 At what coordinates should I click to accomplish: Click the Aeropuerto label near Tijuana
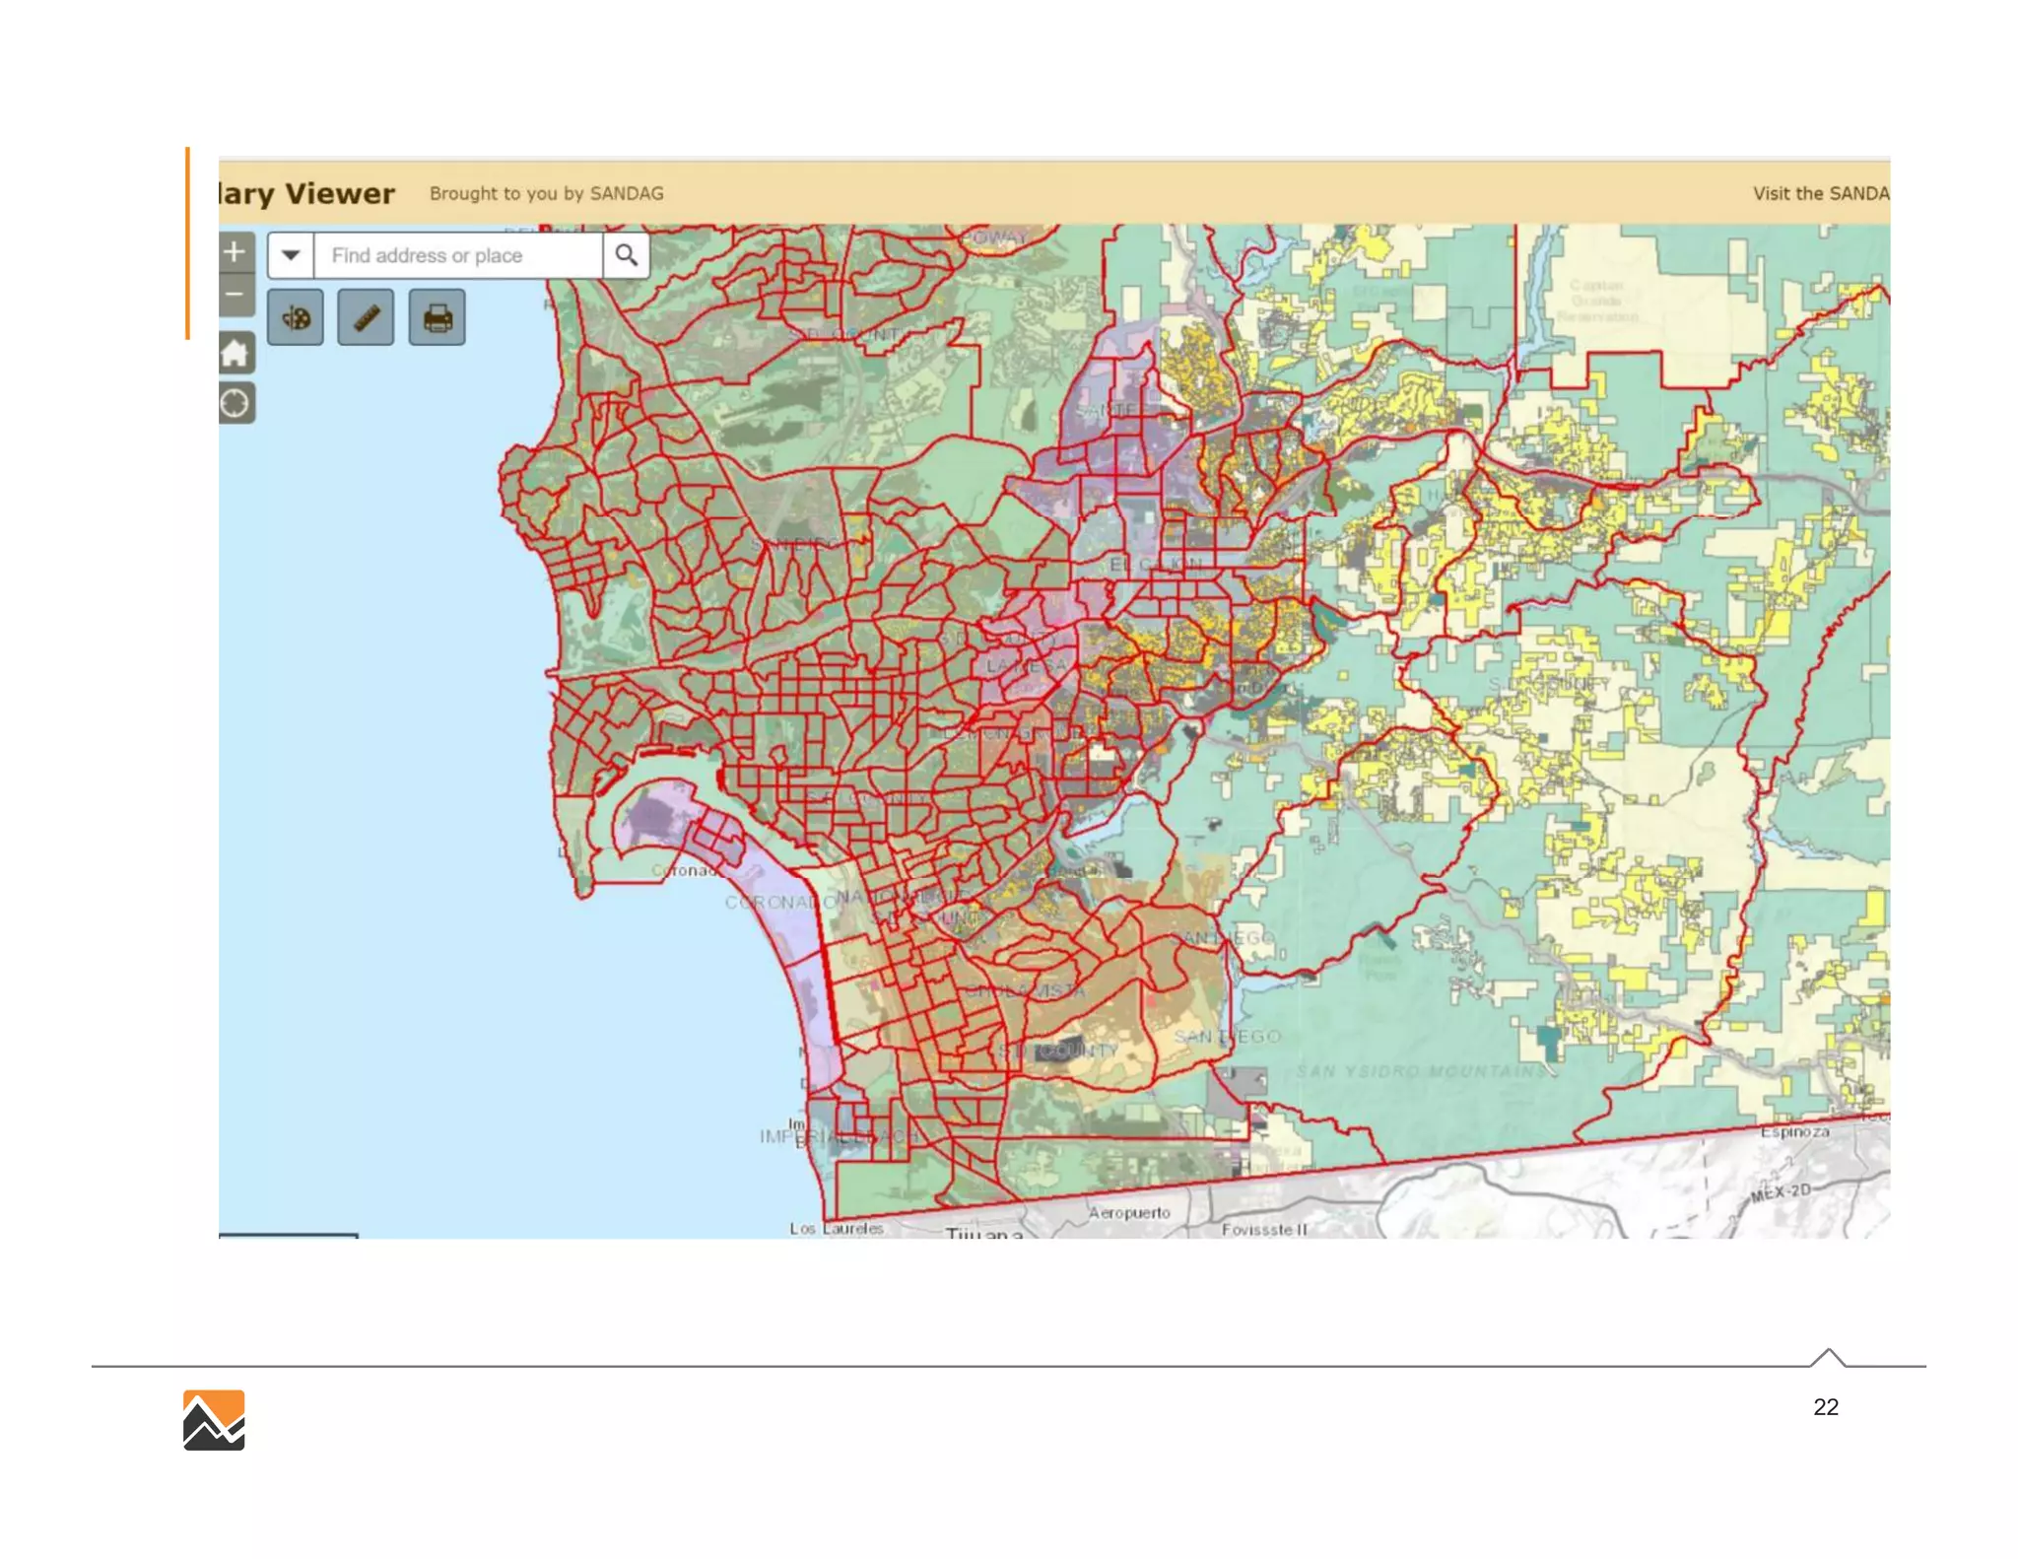pos(1129,1212)
